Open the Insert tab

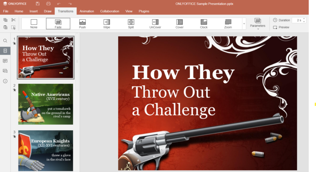pyautogui.click(x=34, y=11)
